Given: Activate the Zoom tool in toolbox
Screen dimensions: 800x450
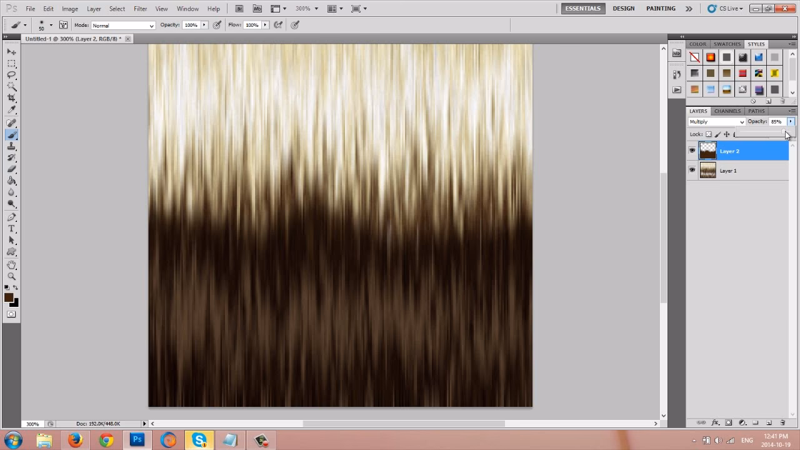Looking at the screenshot, I should (11, 276).
